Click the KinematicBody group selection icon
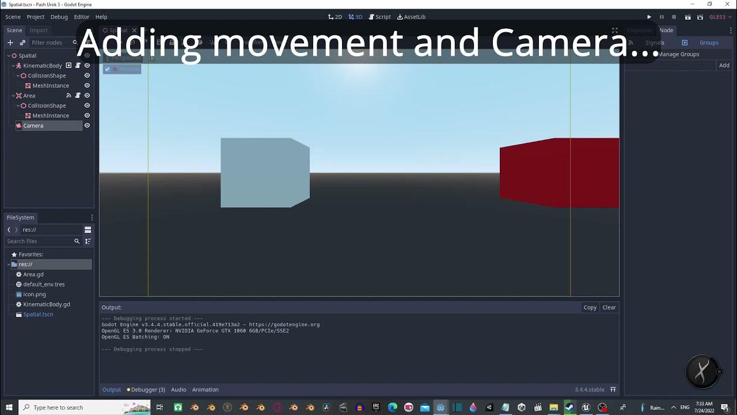This screenshot has height=415, width=737. pos(69,66)
